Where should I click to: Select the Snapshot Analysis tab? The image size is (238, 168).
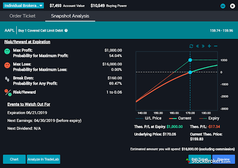click(70, 16)
